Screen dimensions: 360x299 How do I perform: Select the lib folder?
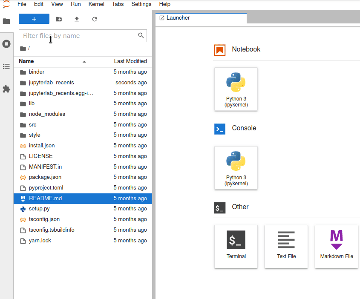click(x=83, y=103)
